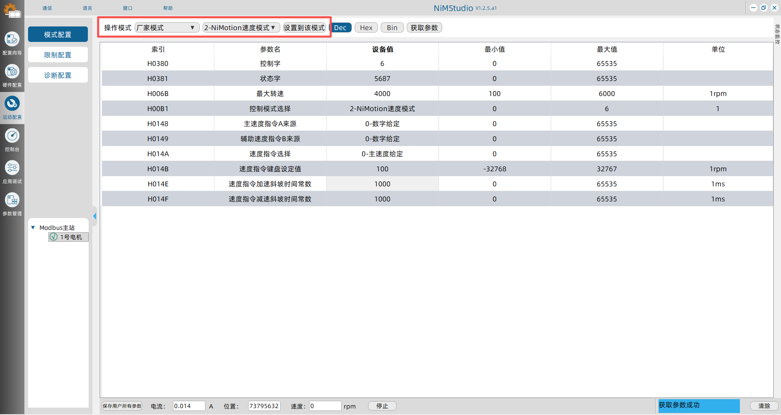Click the NiMStudio gear logo icon

click(12, 10)
